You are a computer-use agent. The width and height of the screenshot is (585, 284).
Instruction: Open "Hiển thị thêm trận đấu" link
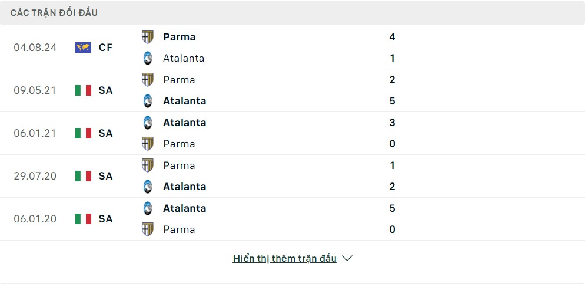click(x=285, y=258)
